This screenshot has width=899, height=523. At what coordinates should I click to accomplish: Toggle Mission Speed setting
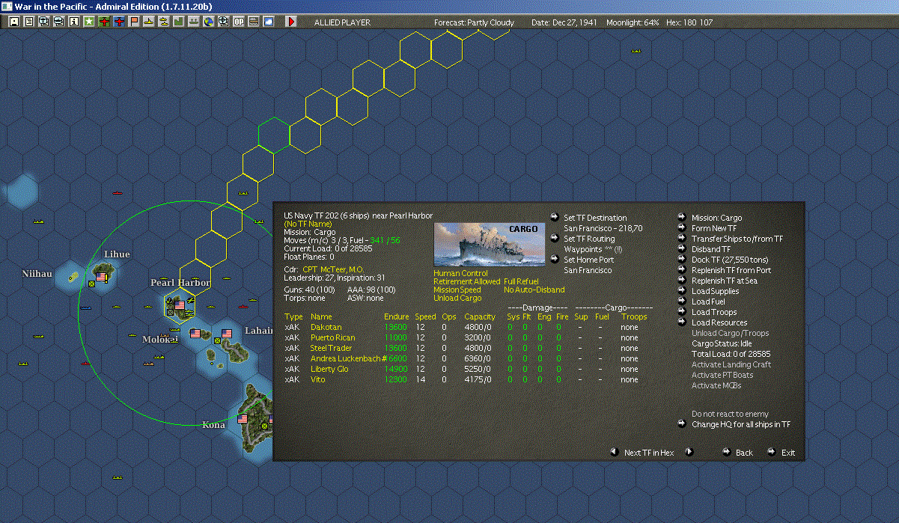point(457,290)
